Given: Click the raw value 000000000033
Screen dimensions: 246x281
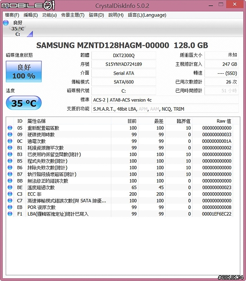Looking at the screenshot, I should (217, 134).
